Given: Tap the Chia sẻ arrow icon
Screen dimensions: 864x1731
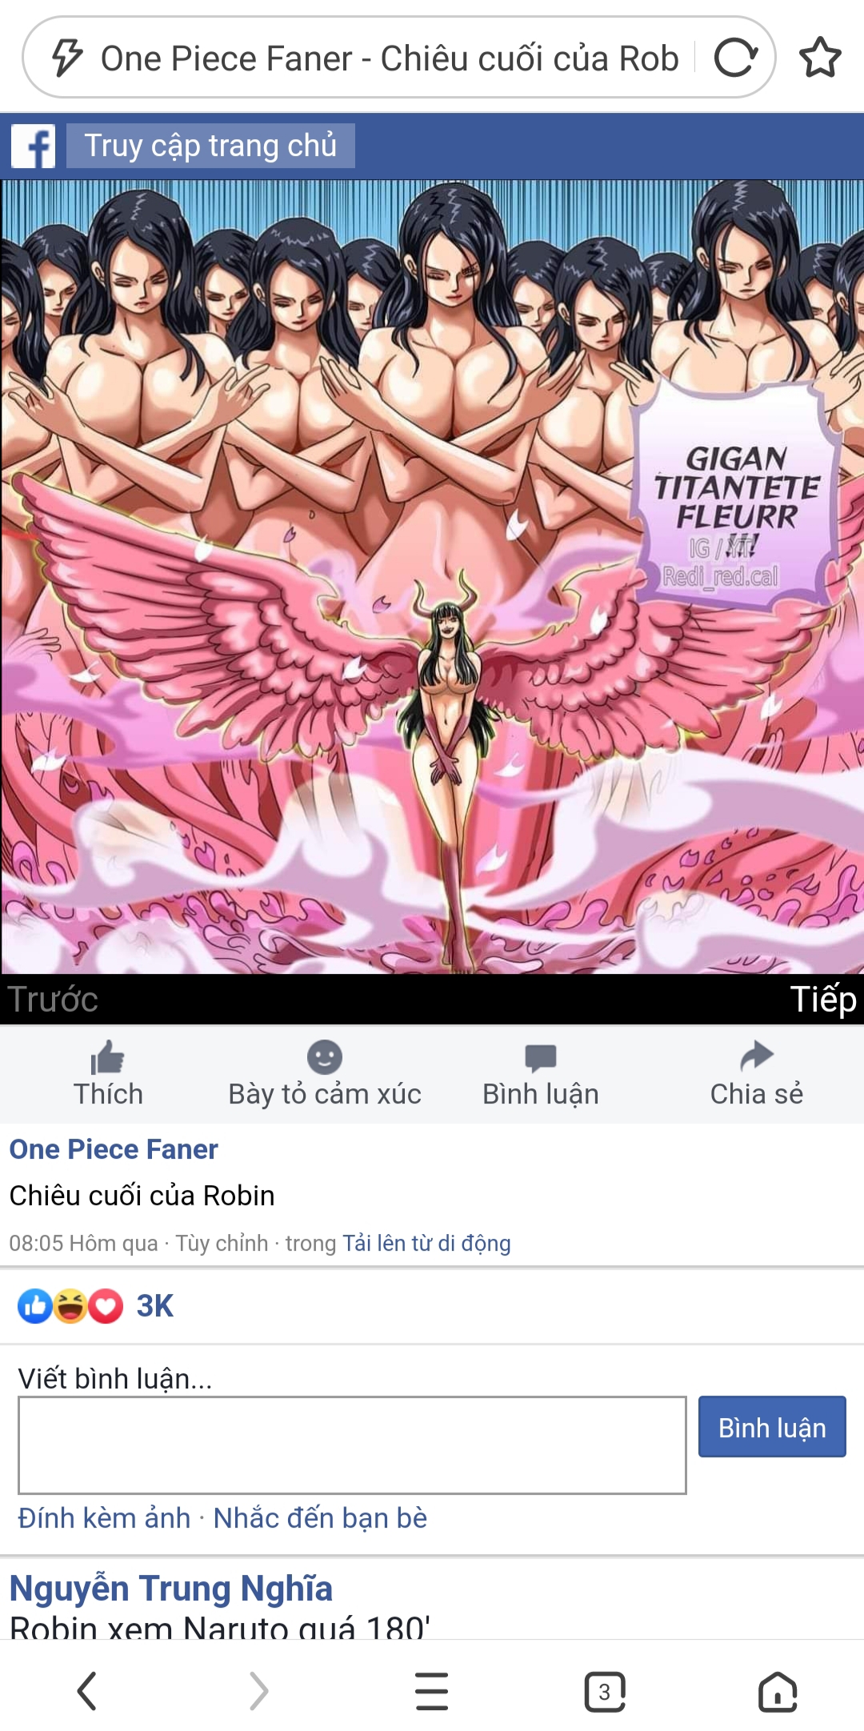Looking at the screenshot, I should pos(757,1056).
